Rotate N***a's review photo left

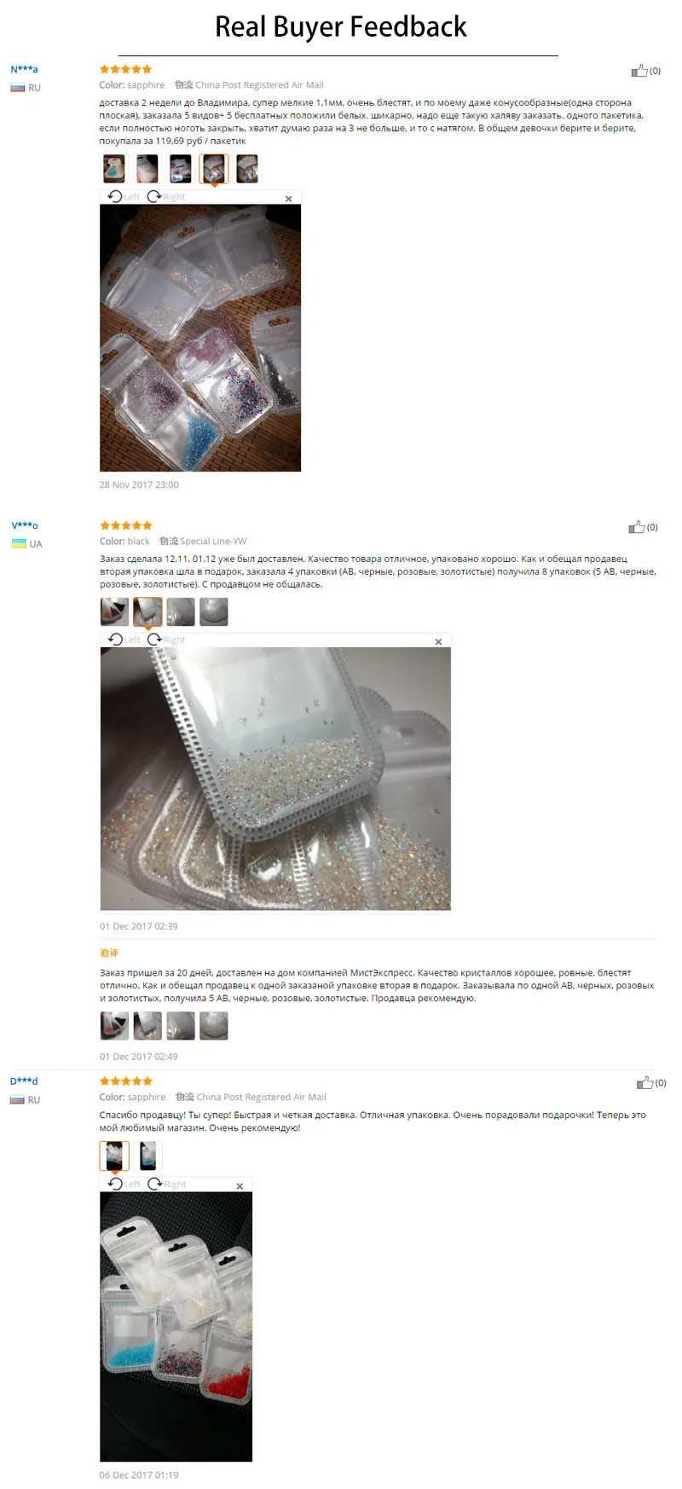coord(124,196)
